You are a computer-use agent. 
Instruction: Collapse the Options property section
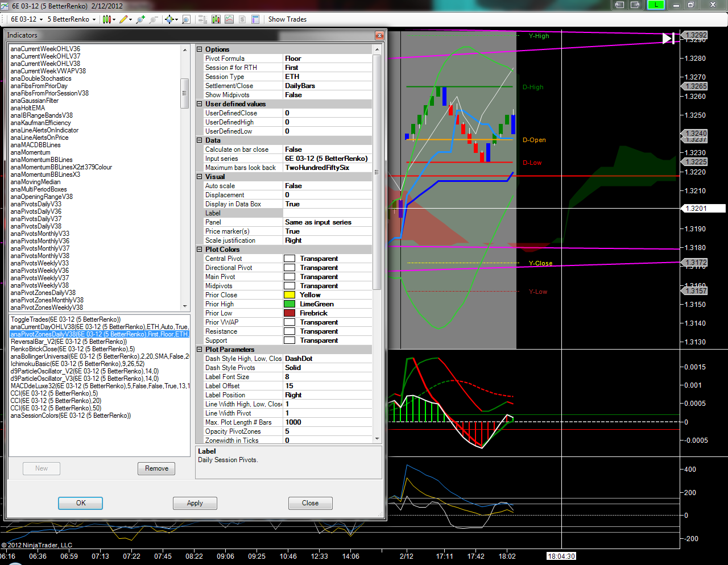click(x=200, y=49)
